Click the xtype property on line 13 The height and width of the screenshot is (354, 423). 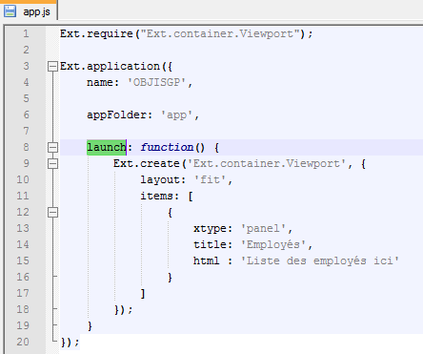[x=210, y=228]
